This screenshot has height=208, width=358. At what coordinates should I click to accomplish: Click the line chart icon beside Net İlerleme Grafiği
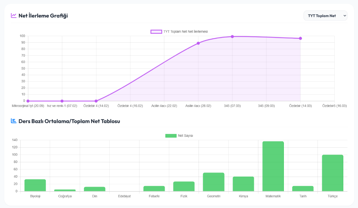tap(14, 15)
